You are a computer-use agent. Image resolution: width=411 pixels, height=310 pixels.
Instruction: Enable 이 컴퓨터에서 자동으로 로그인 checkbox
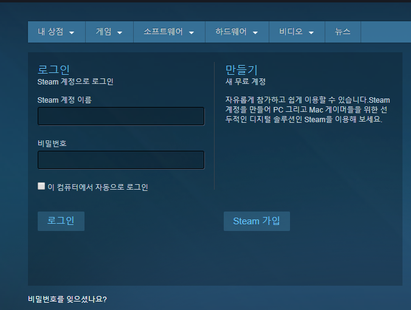coord(41,186)
